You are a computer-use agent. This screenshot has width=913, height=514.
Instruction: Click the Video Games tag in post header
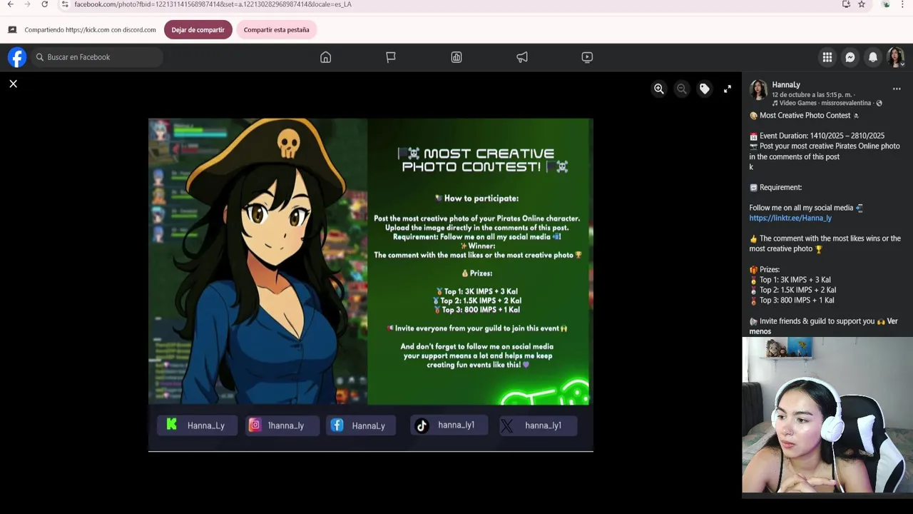(797, 104)
